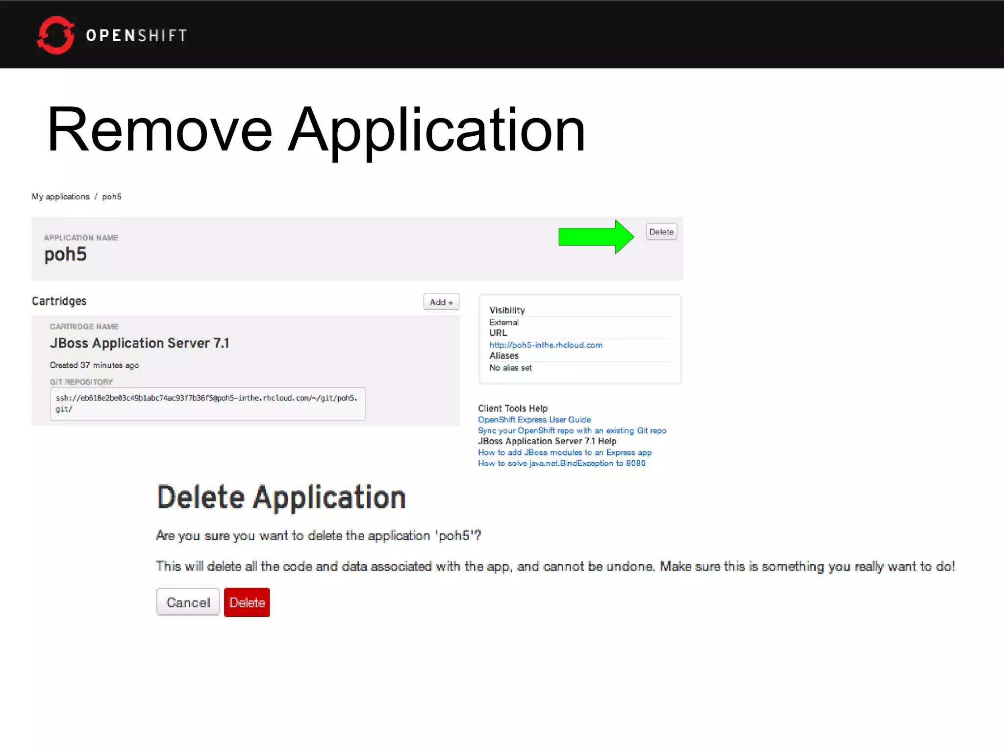Open the OpenShift Express User Guide link
Screen dimensions: 1004x753
pos(534,420)
